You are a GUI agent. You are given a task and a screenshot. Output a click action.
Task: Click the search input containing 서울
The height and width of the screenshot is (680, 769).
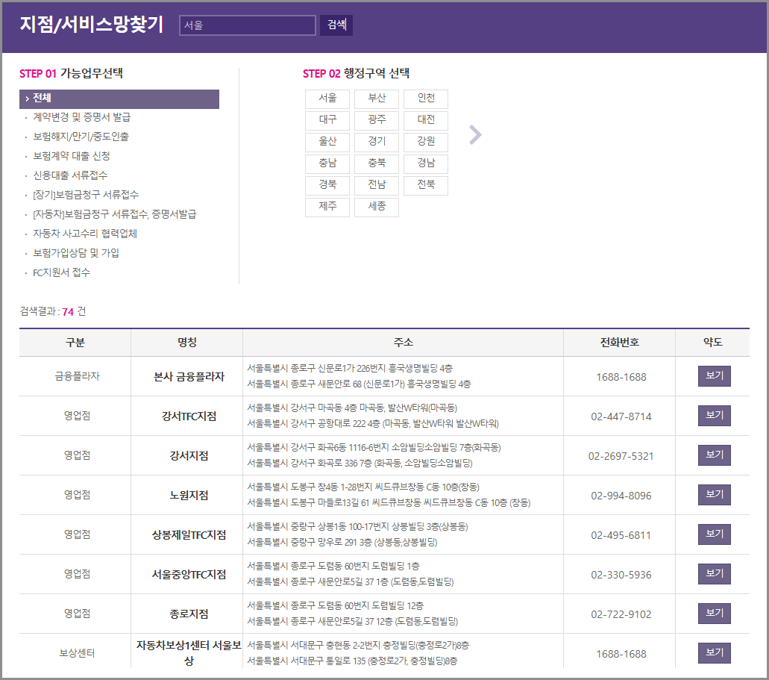247,25
